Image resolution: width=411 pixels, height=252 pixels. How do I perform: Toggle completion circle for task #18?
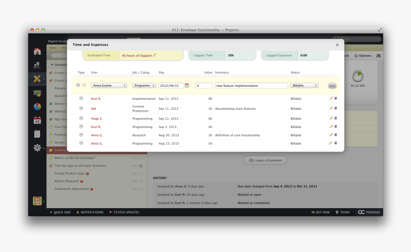[141, 189]
